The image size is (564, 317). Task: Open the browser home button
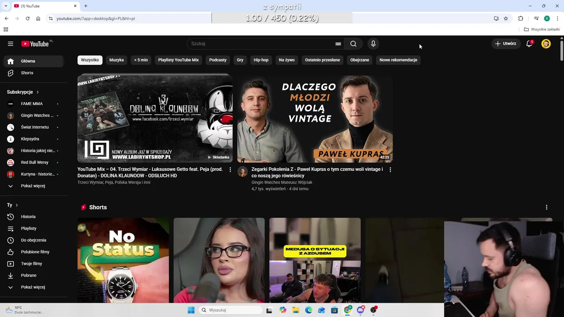pos(38,18)
